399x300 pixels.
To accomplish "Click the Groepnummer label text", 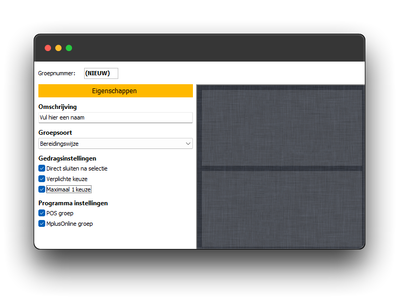I will click(x=57, y=73).
